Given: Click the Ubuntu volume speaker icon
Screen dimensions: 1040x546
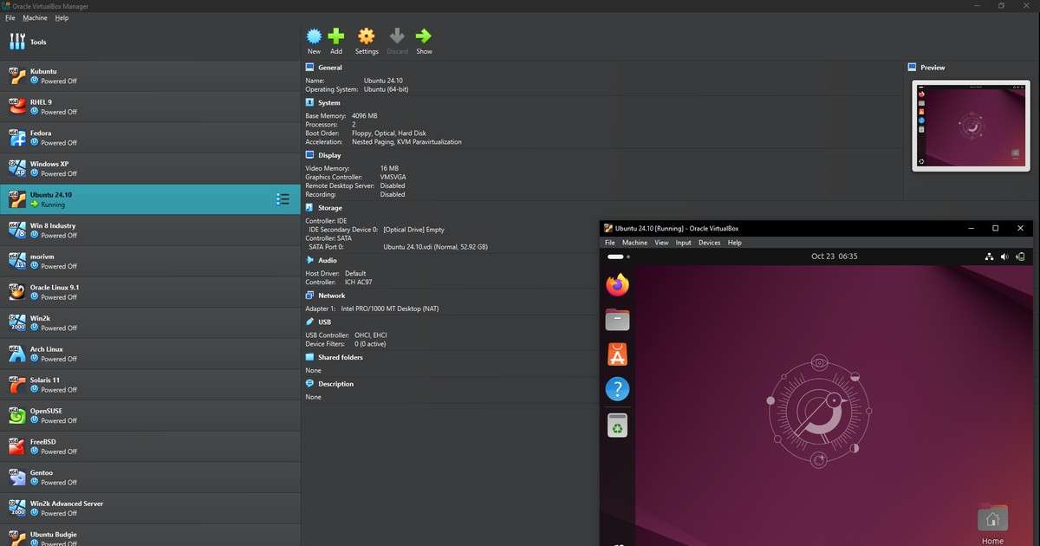Looking at the screenshot, I should pyautogui.click(x=1005, y=257).
